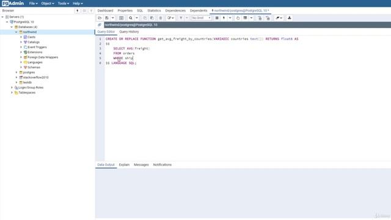
Task: Open the Object menu
Action: [x=48, y=4]
